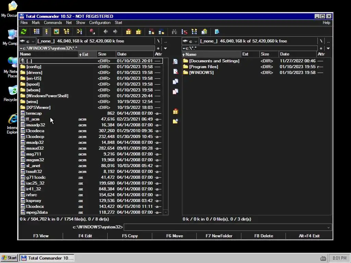Open the Multi-Rename tool icon
Image resolution: width=351 pixels, height=263 pixels.
pyautogui.click(x=184, y=32)
